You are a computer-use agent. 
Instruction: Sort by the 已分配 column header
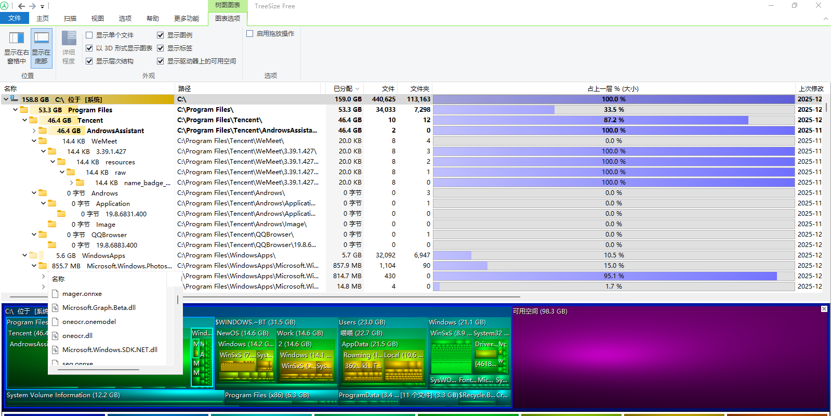coord(343,89)
